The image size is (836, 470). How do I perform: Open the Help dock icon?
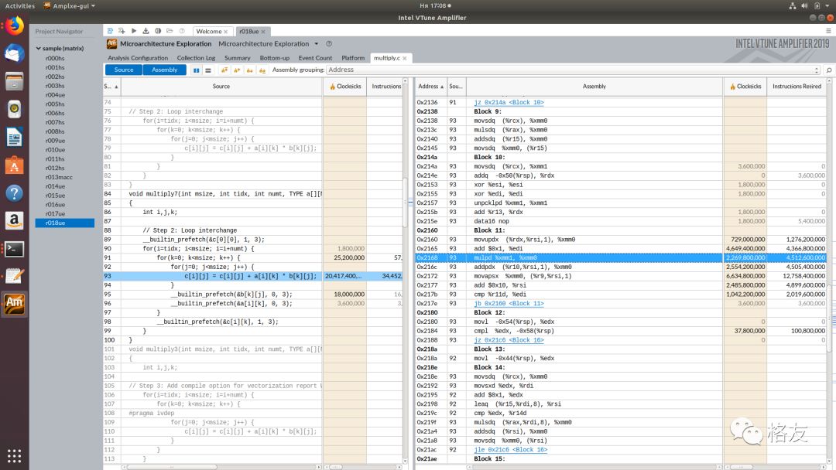click(x=15, y=192)
